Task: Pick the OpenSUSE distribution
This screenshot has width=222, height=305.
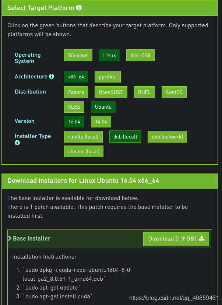Action: pos(111,92)
